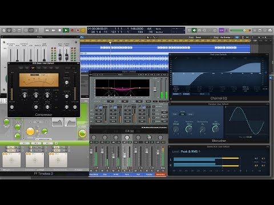Open Smart Controls from the control bar
This screenshot has width=274, height=205.
pos(26,30)
